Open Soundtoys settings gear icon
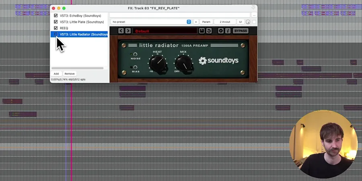Viewport: 362px width, 181px height. coord(221,31)
